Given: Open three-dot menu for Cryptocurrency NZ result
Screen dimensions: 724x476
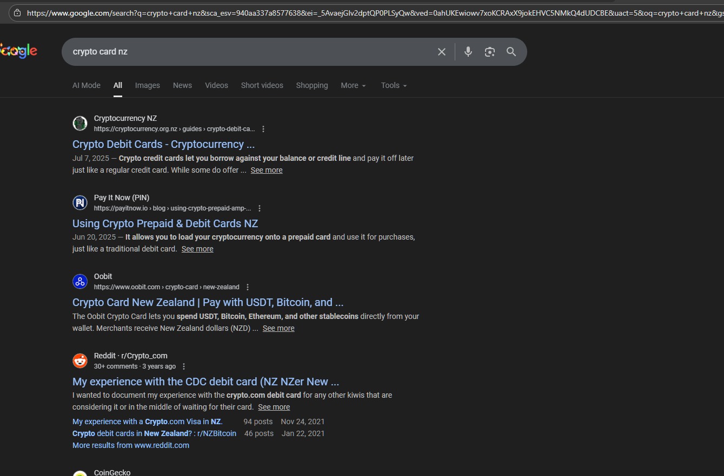Looking at the screenshot, I should pyautogui.click(x=263, y=129).
